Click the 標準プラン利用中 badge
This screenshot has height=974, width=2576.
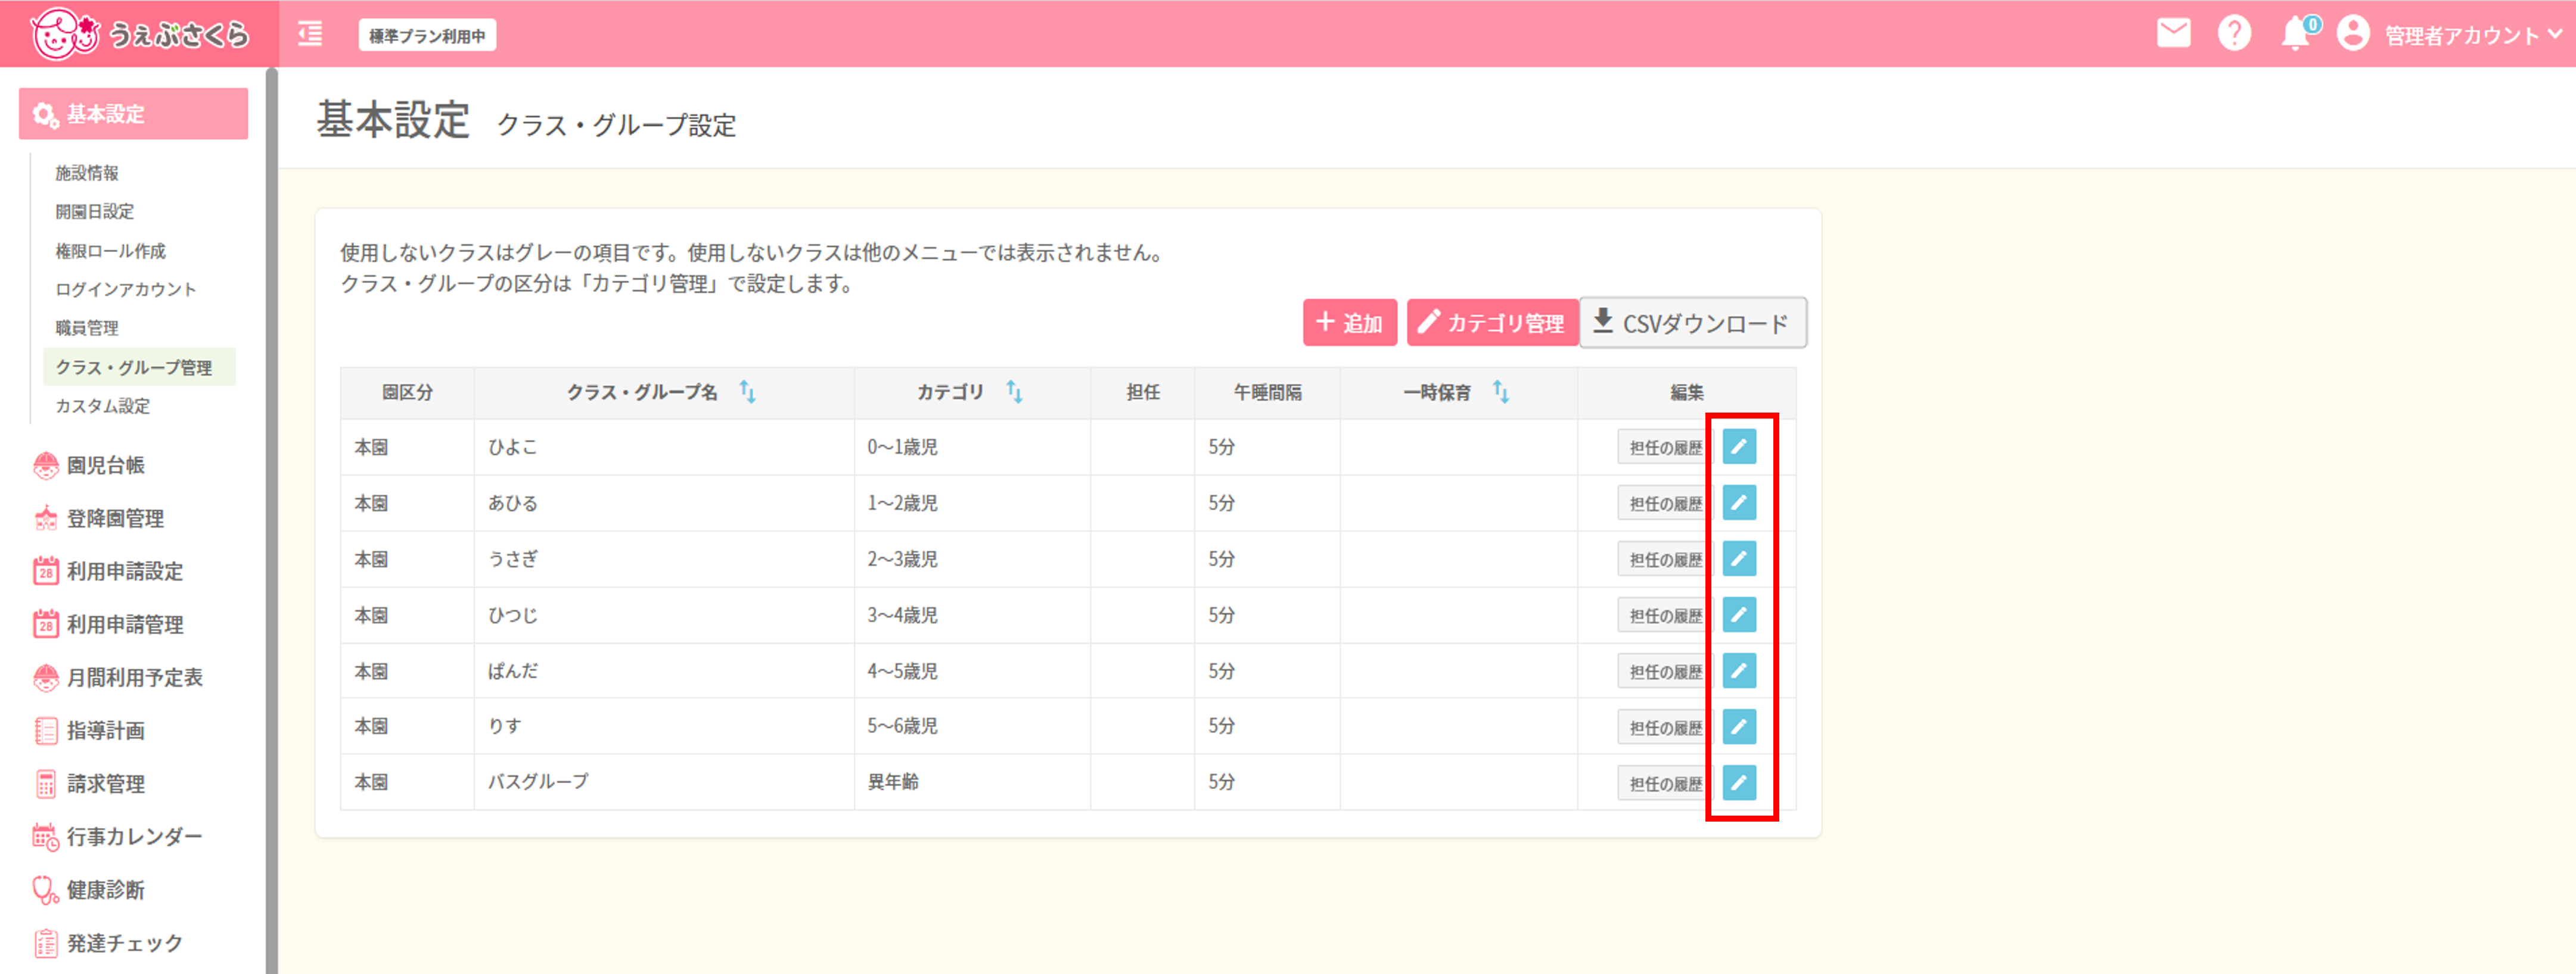(x=427, y=36)
